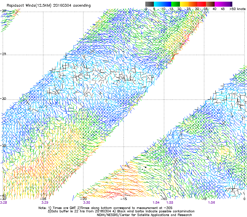Click the '-10' longitude label on bottom axis
The width and height of the screenshot is (247, 217).
click(164, 199)
